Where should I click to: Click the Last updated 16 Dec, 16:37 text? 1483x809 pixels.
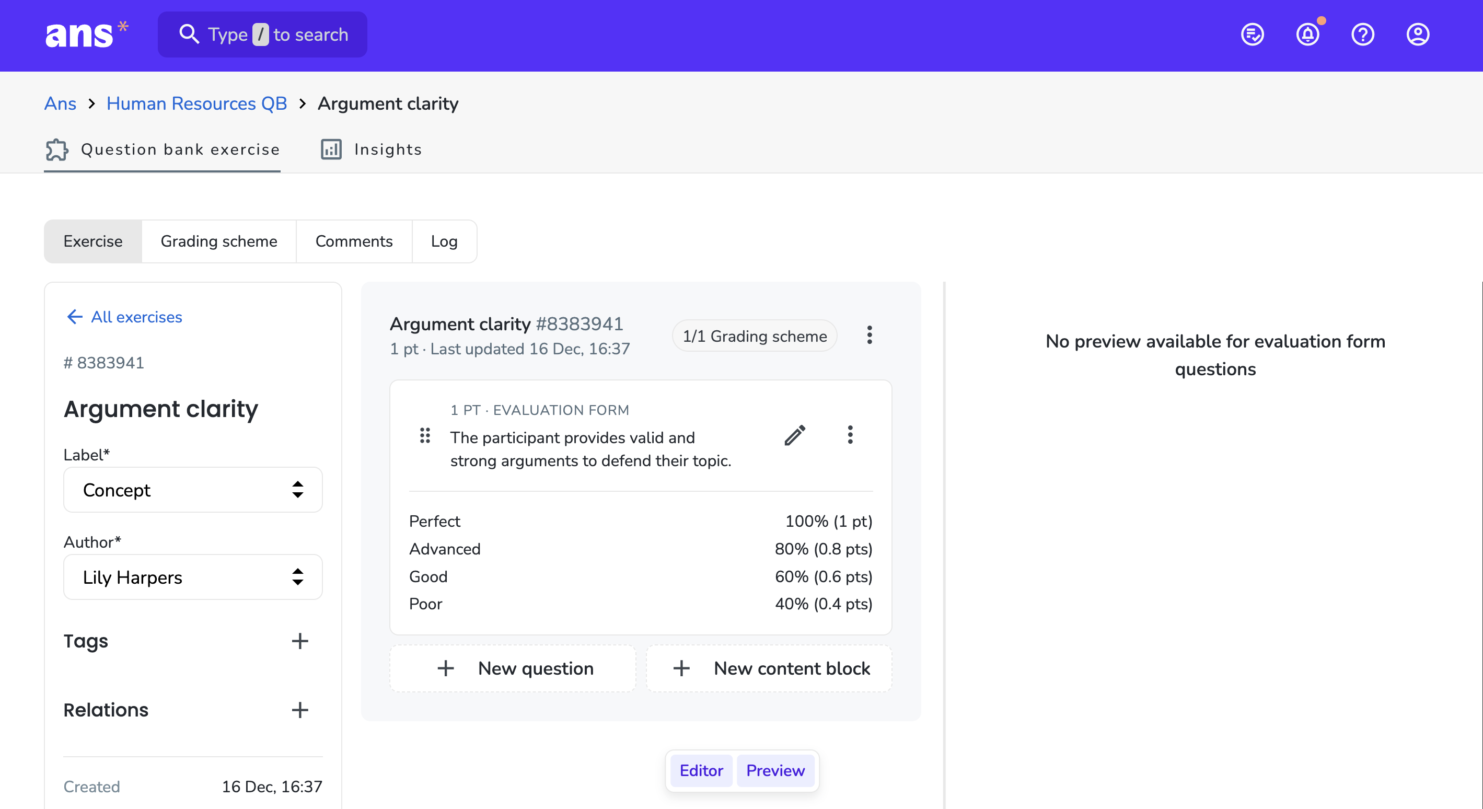(530, 349)
